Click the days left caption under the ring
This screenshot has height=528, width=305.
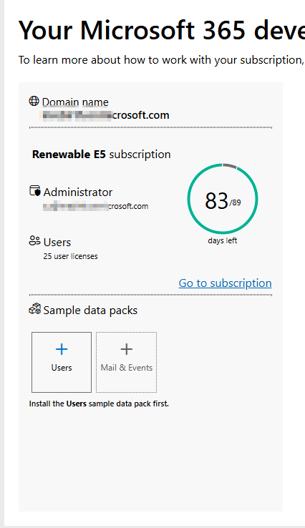coord(223,241)
